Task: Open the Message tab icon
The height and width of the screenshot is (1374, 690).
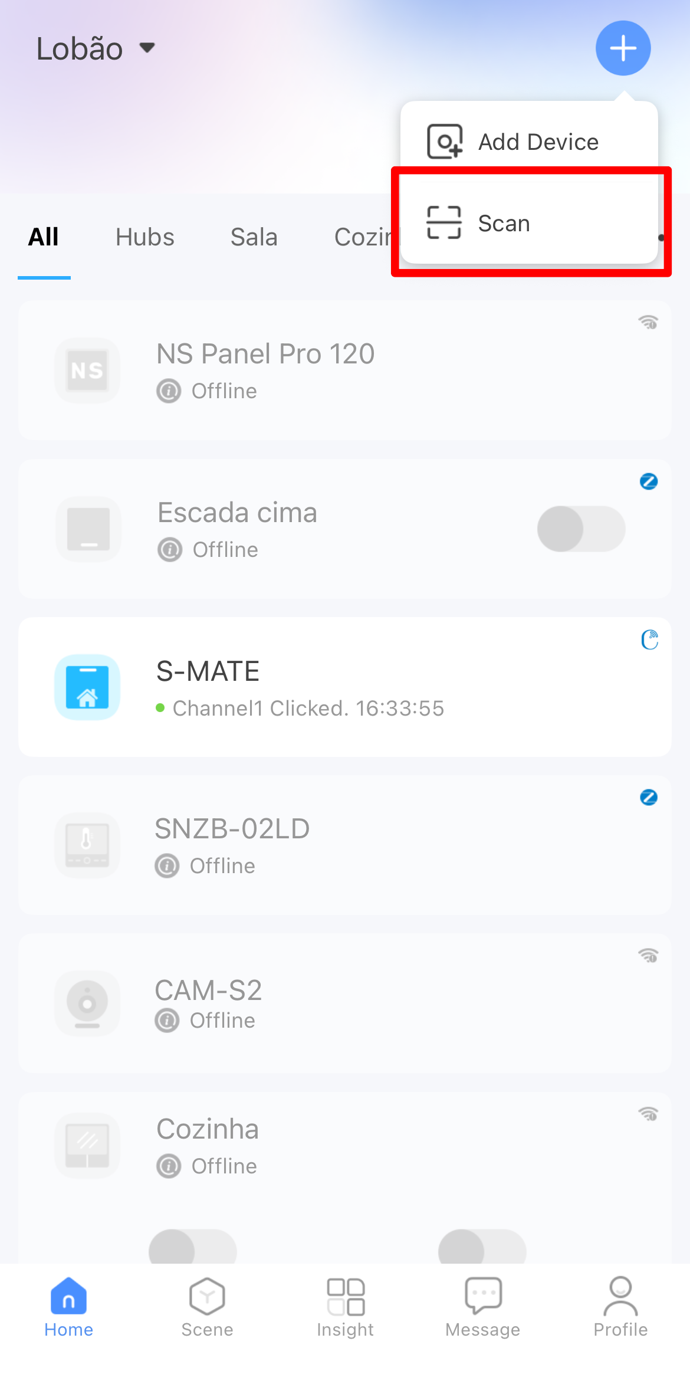Action: click(x=483, y=1297)
